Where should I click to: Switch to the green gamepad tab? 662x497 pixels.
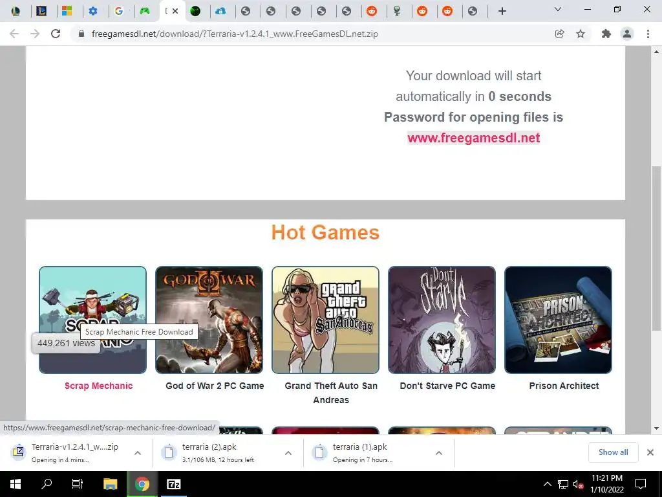pos(145,11)
